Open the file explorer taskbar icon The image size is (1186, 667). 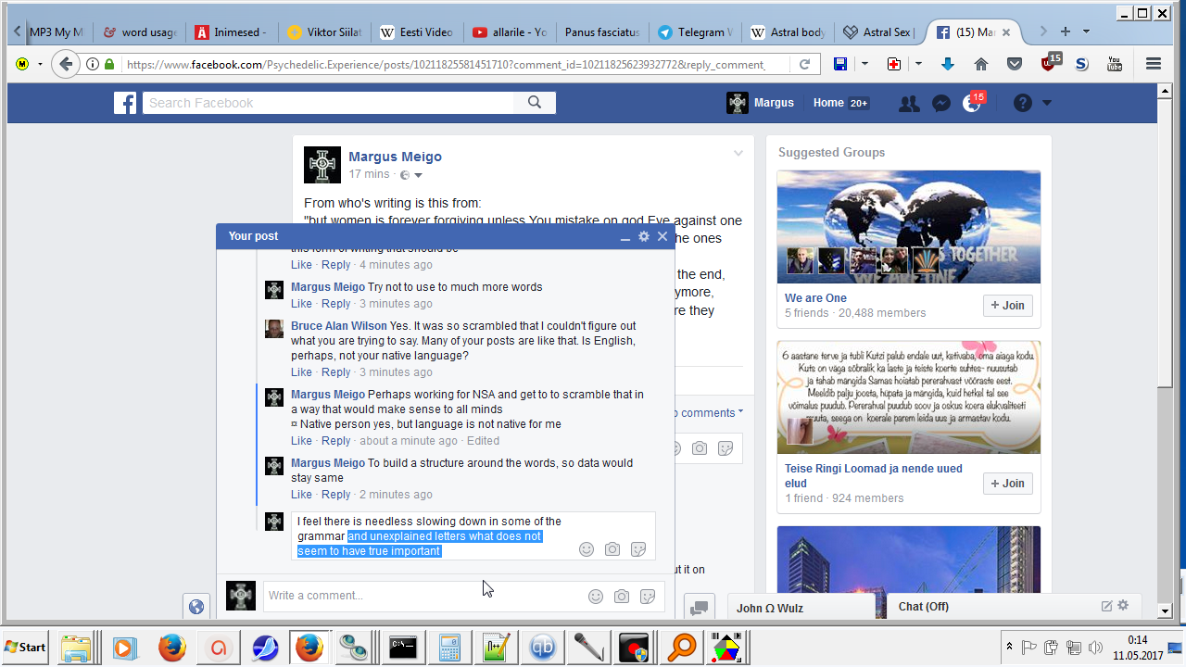coord(77,647)
